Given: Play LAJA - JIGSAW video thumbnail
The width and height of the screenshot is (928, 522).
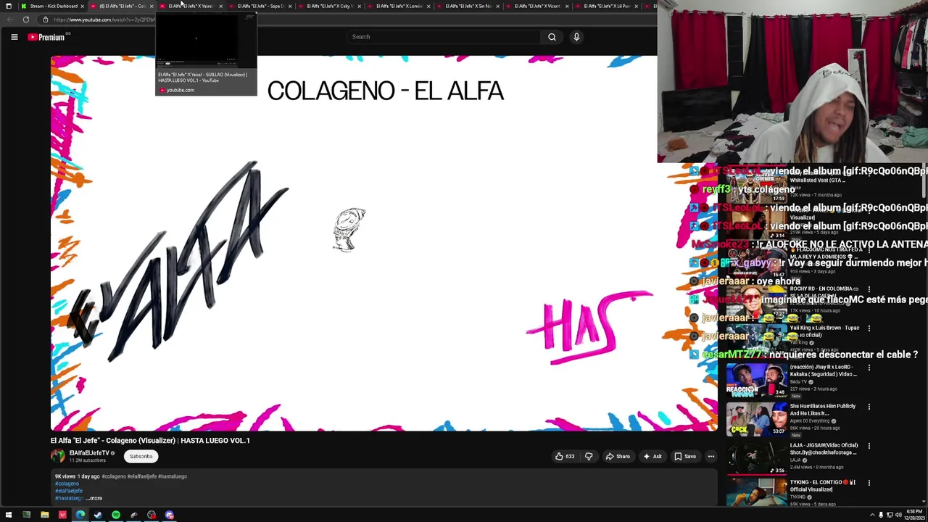Looking at the screenshot, I should (x=756, y=458).
